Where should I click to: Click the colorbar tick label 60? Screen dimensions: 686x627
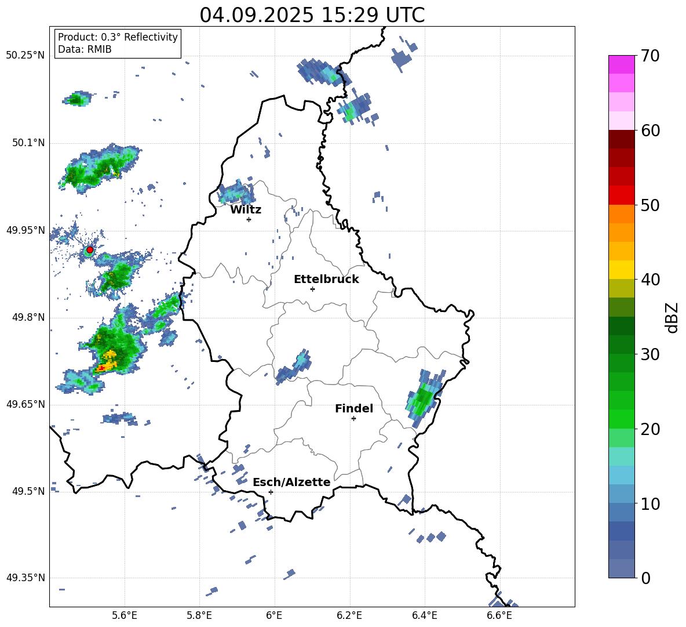pyautogui.click(x=650, y=131)
